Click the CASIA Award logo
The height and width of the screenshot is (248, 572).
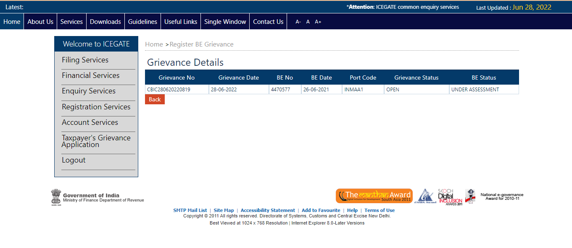click(x=425, y=196)
